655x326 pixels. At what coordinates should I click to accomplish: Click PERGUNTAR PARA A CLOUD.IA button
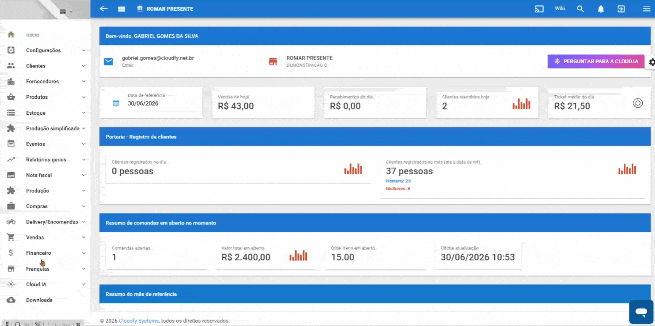(596, 61)
